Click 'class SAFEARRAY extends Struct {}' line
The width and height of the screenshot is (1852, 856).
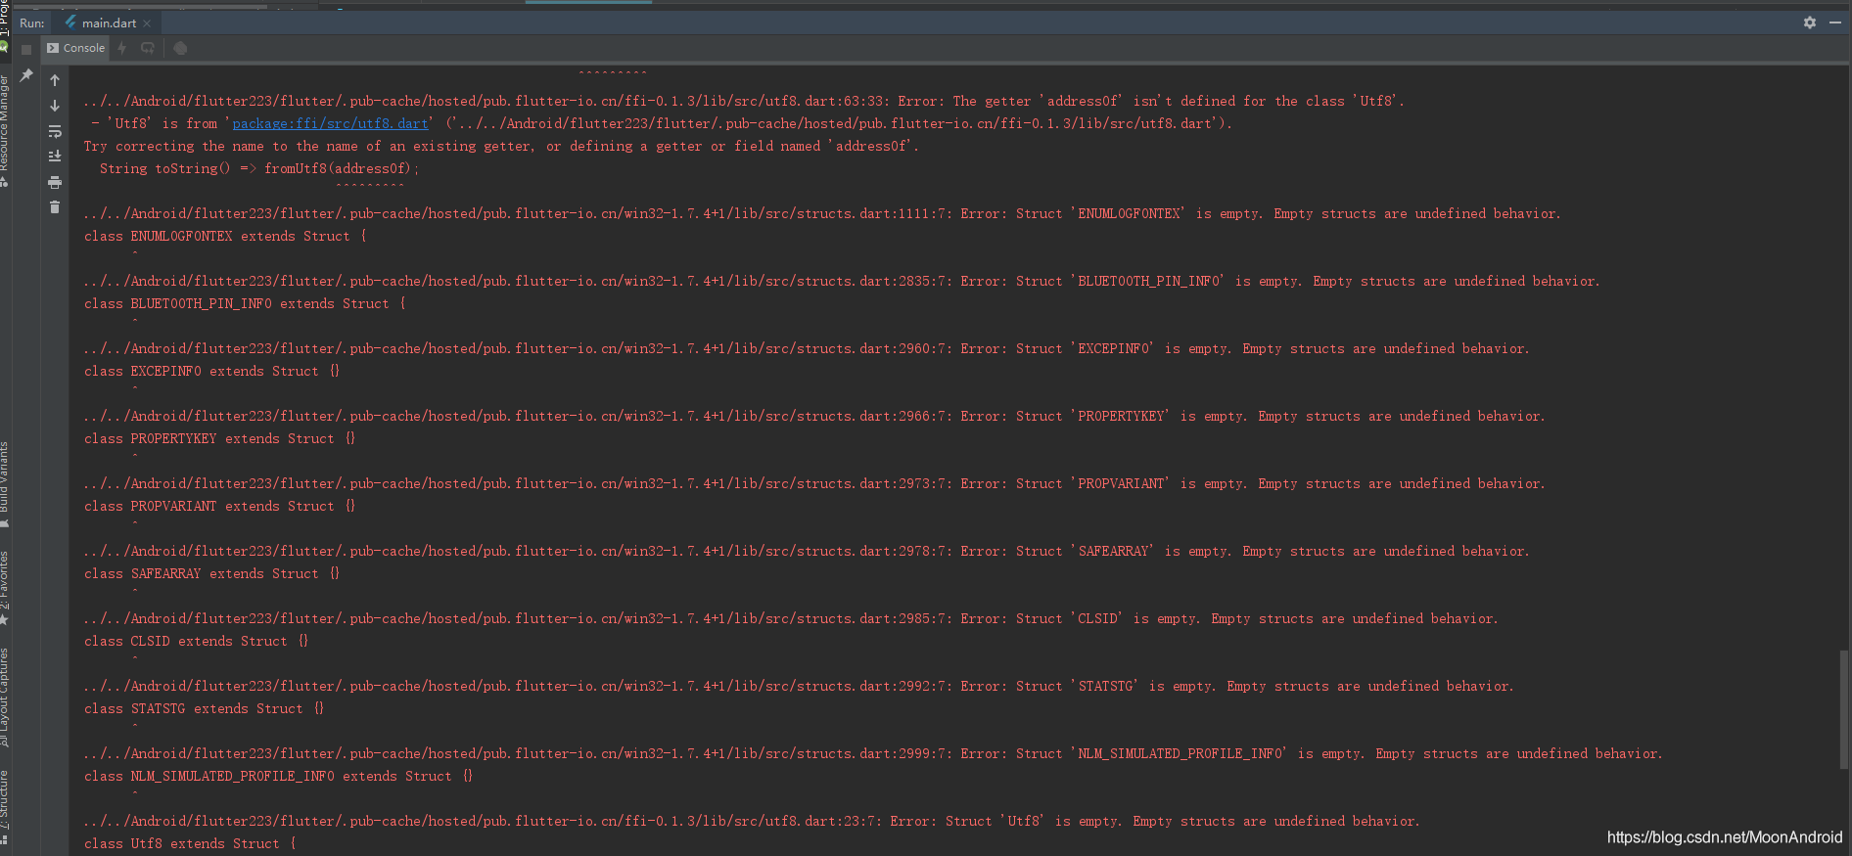click(x=211, y=573)
